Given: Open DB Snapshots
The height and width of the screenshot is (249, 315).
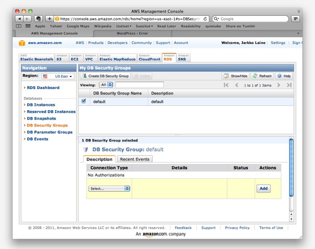Looking at the screenshot, I should coord(41,118).
